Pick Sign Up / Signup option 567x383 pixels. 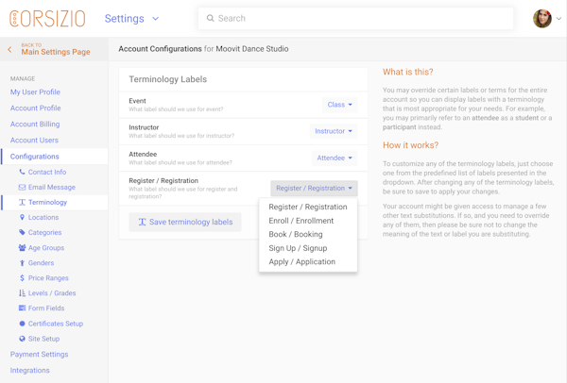(x=298, y=248)
